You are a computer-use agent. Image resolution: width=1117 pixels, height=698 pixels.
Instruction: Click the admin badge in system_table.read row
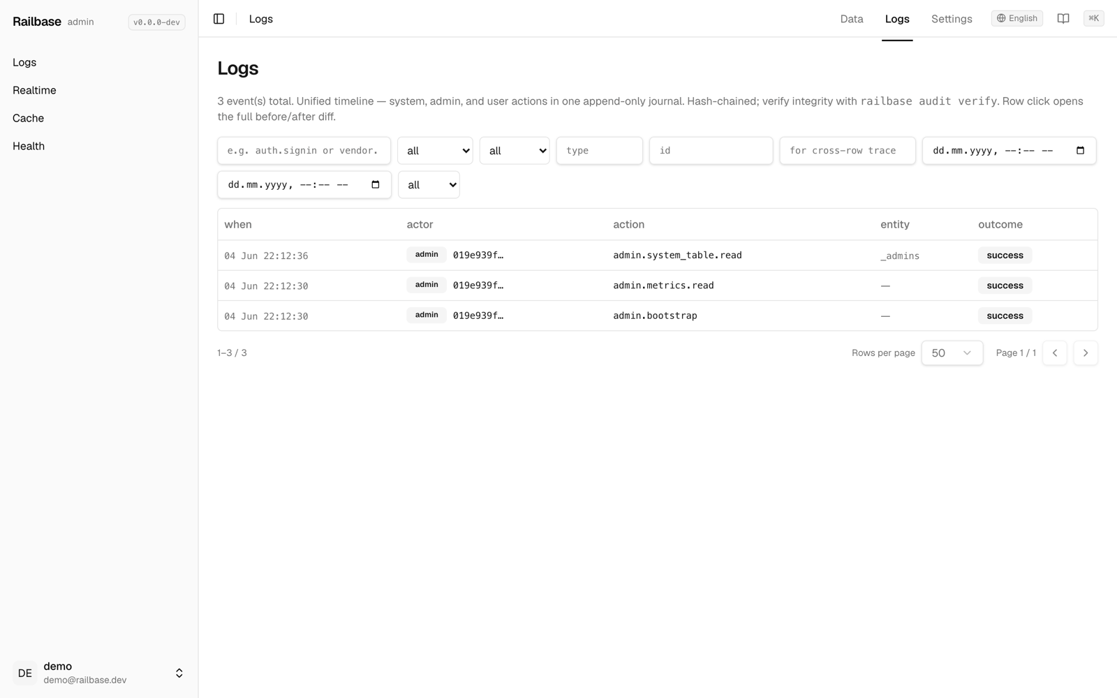click(427, 255)
